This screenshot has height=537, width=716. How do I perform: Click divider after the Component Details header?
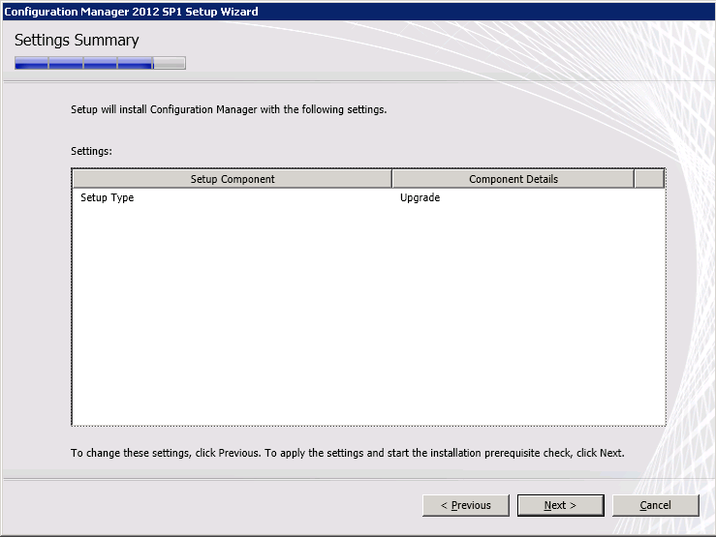634,179
